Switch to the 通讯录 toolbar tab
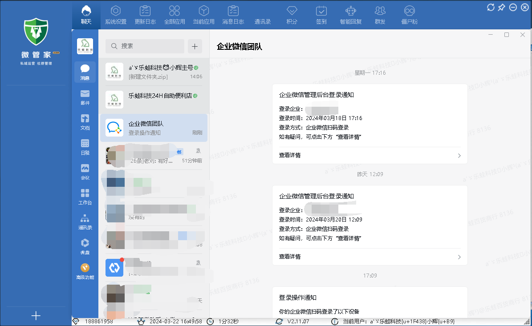Viewport: 532px width, 326px height. click(x=263, y=15)
